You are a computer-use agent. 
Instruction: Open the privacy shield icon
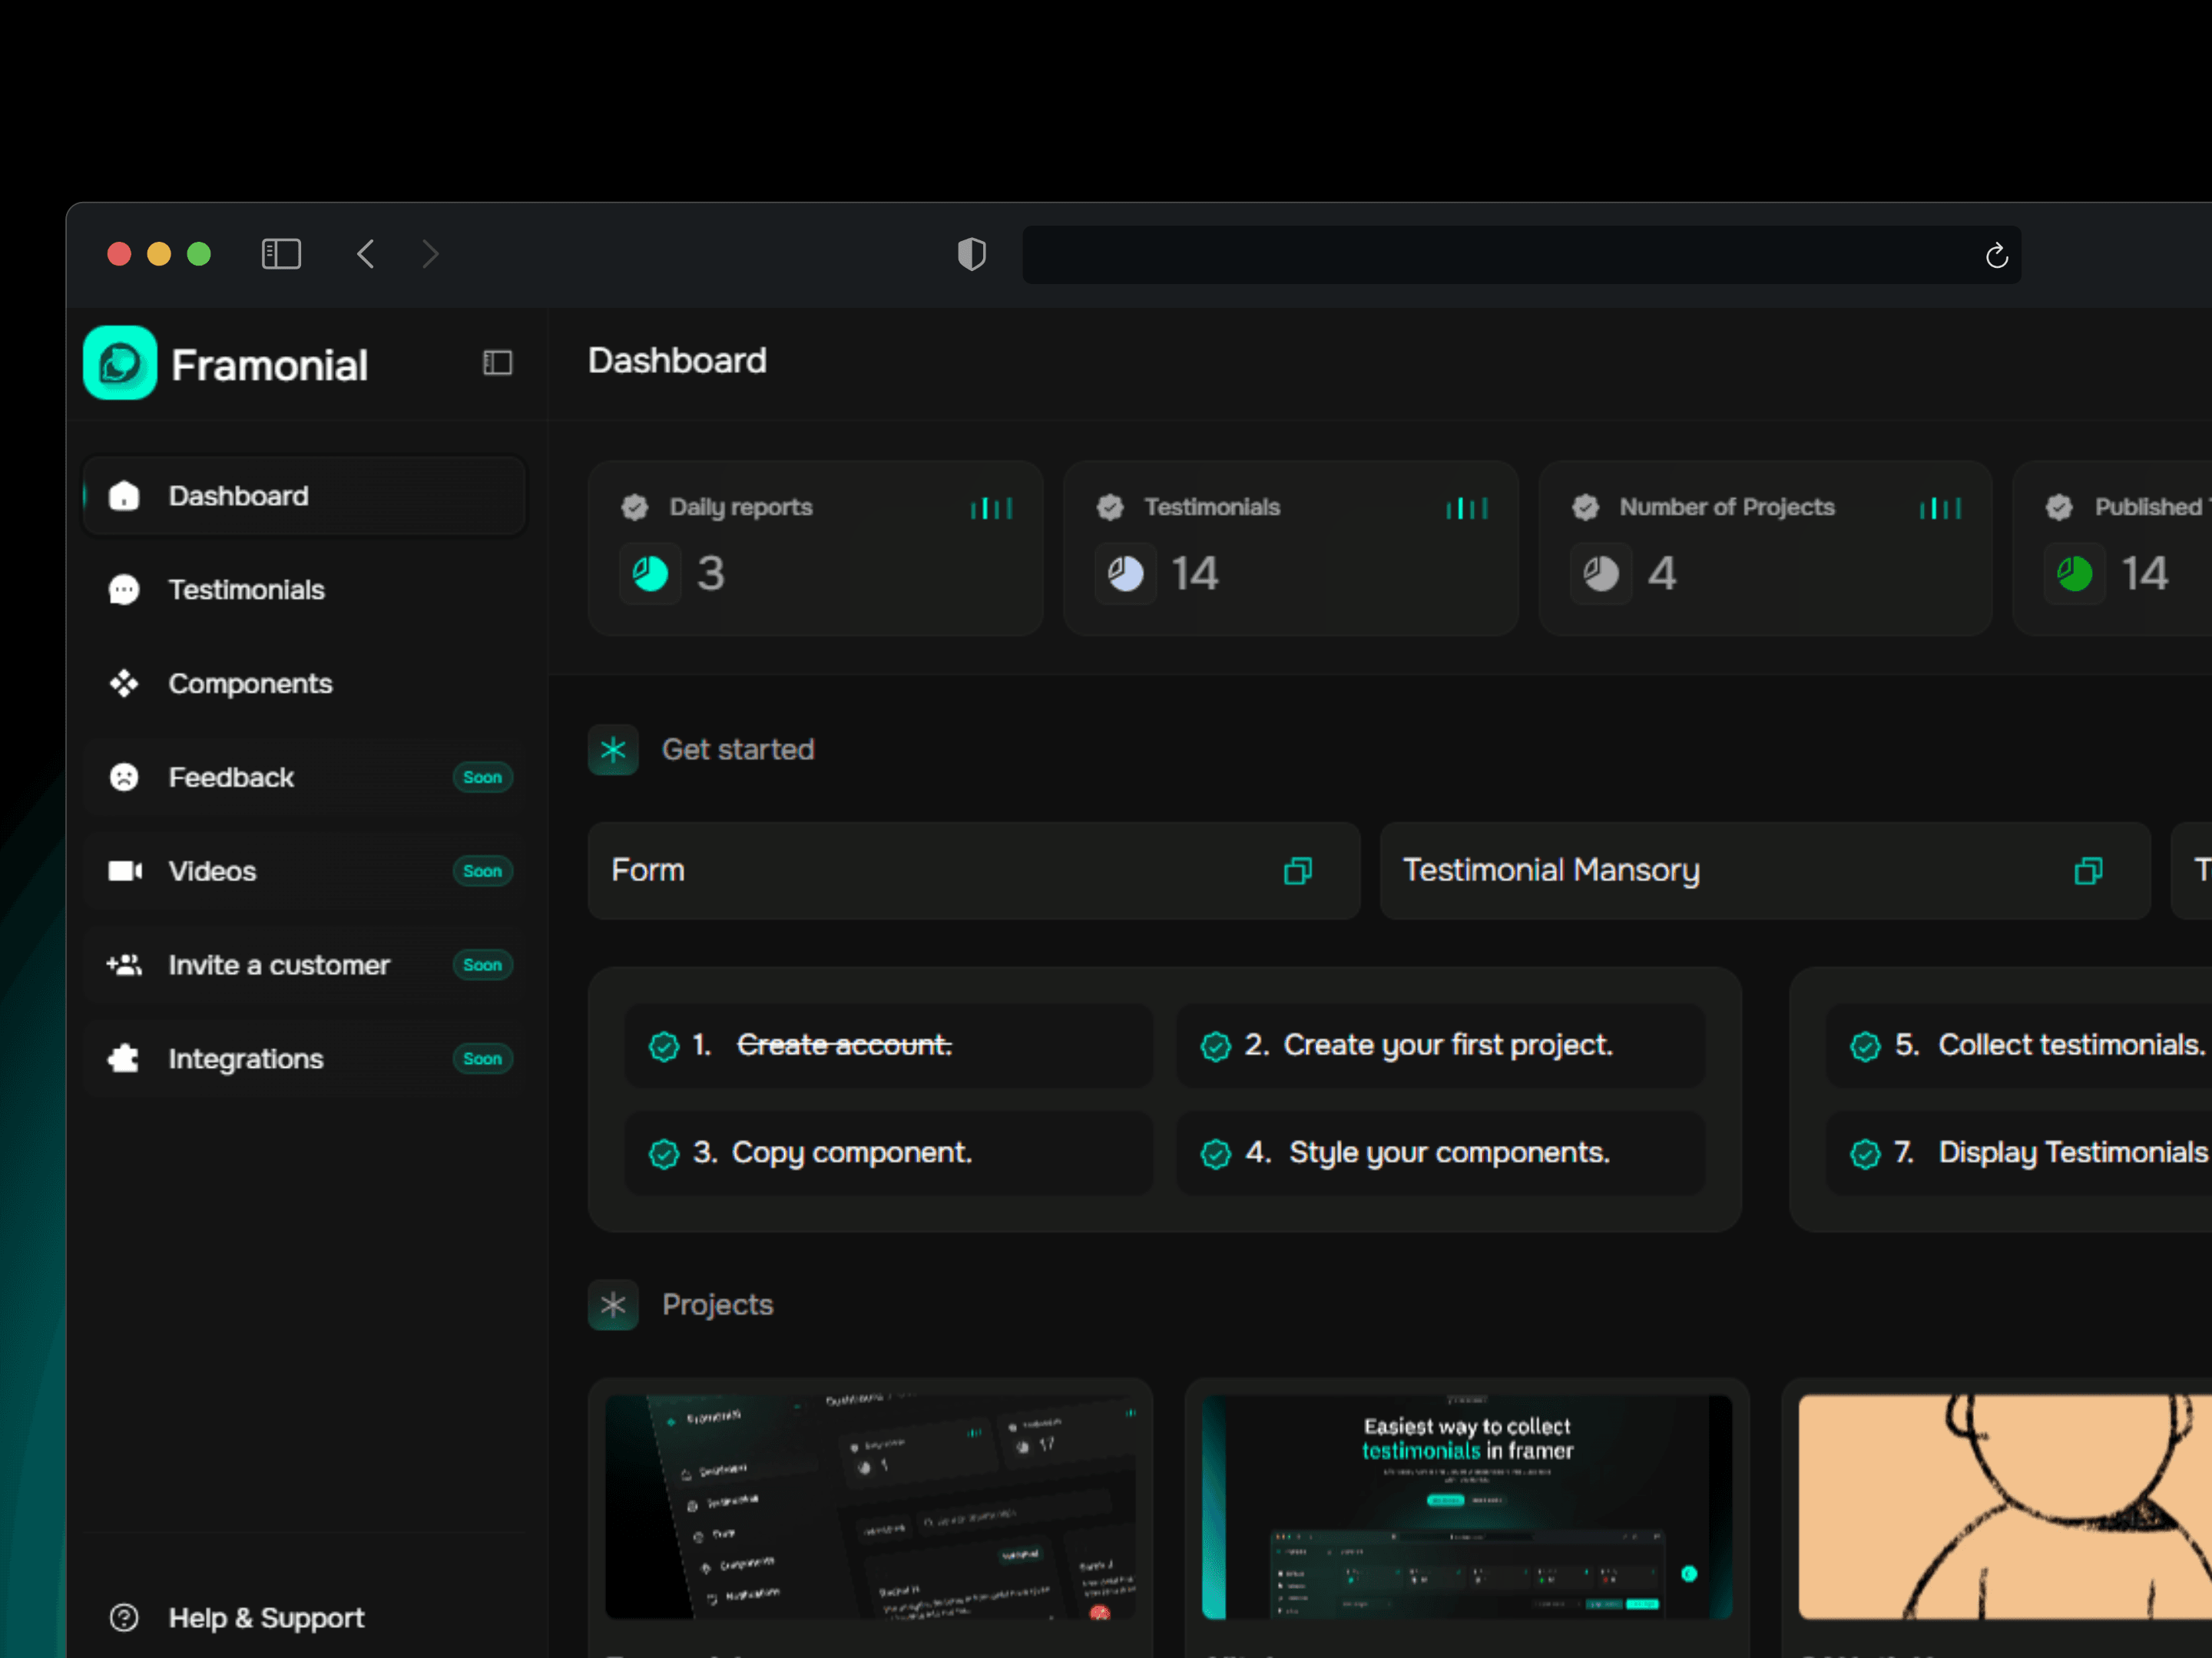(x=971, y=254)
